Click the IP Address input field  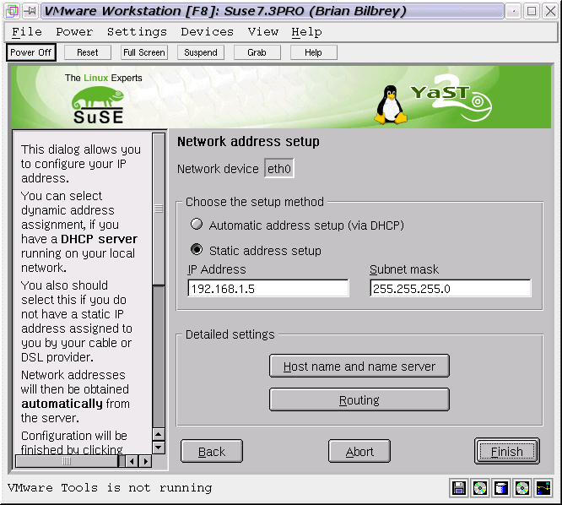pos(267,289)
